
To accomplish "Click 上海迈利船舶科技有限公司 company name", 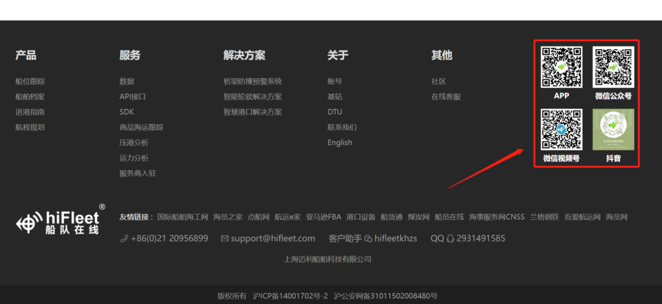I will tap(328, 259).
